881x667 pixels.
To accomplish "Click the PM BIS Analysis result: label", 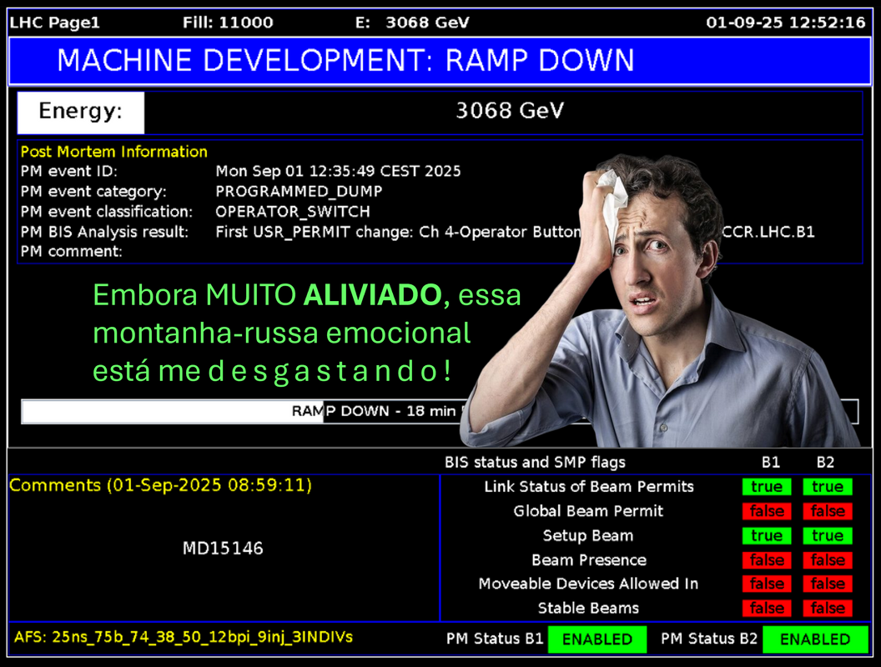I will pyautogui.click(x=104, y=232).
